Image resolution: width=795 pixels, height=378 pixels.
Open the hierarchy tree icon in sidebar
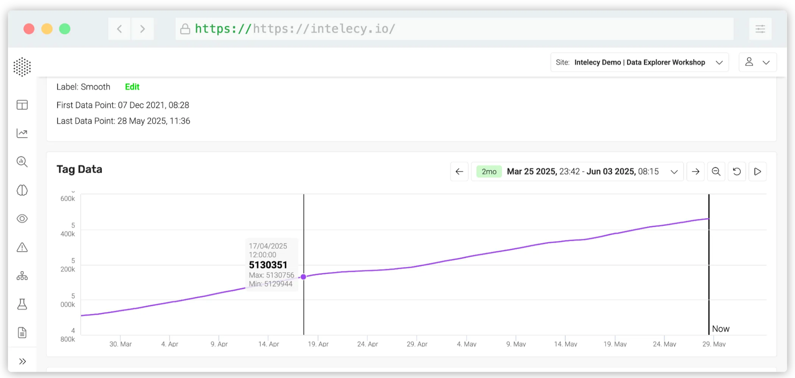coord(22,276)
